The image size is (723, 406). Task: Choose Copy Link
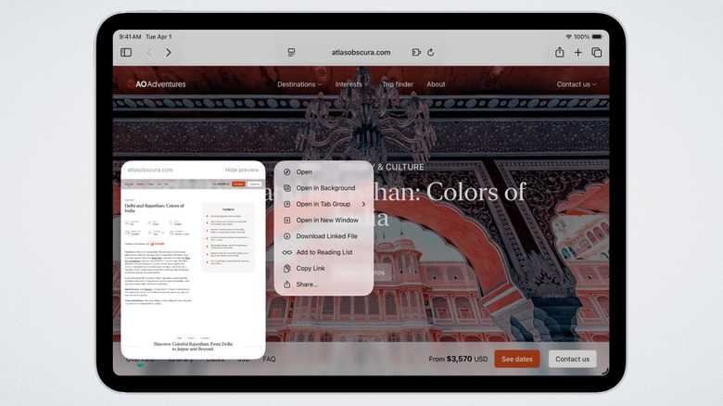[323, 268]
